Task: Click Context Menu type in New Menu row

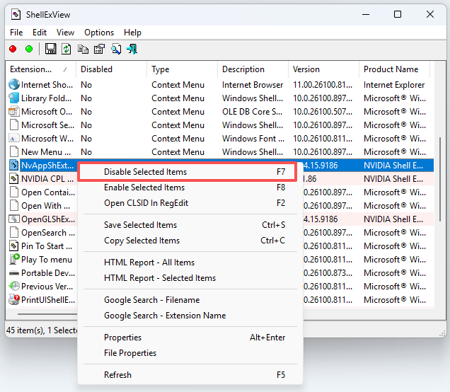Action: [x=178, y=152]
